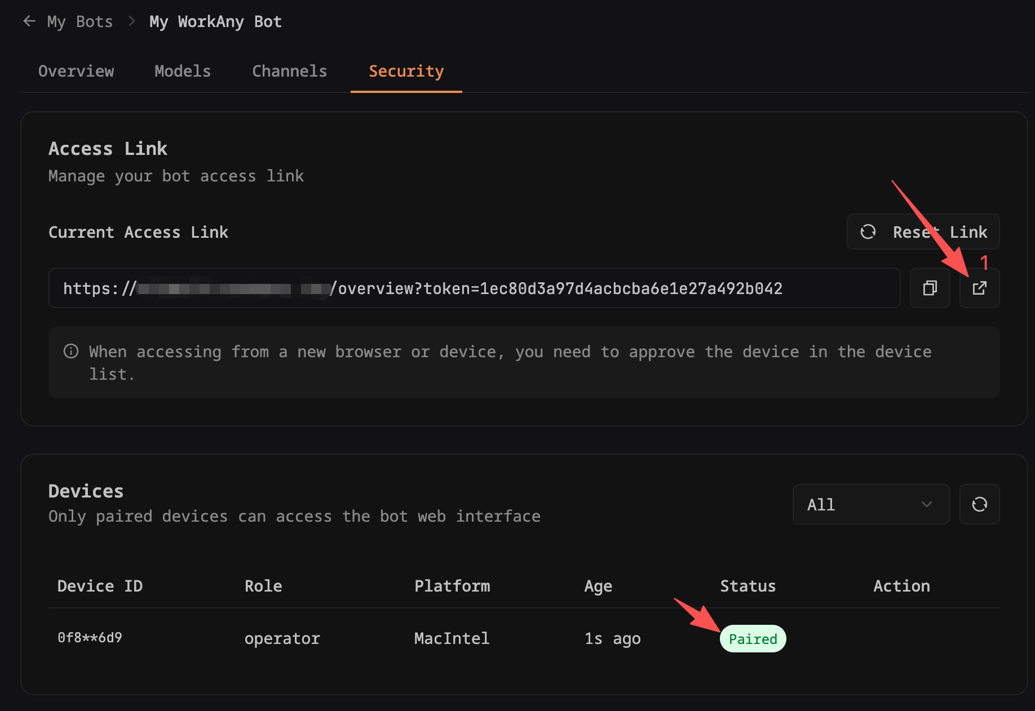The height and width of the screenshot is (711, 1035).
Task: Switch to the Overview tab
Action: pyautogui.click(x=76, y=71)
